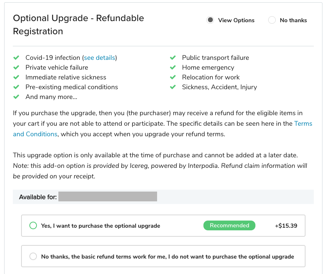Screen dimensions: 330x274
Task: Click checkmark next to Pre-existing medical conditions
Action: (x=16, y=87)
